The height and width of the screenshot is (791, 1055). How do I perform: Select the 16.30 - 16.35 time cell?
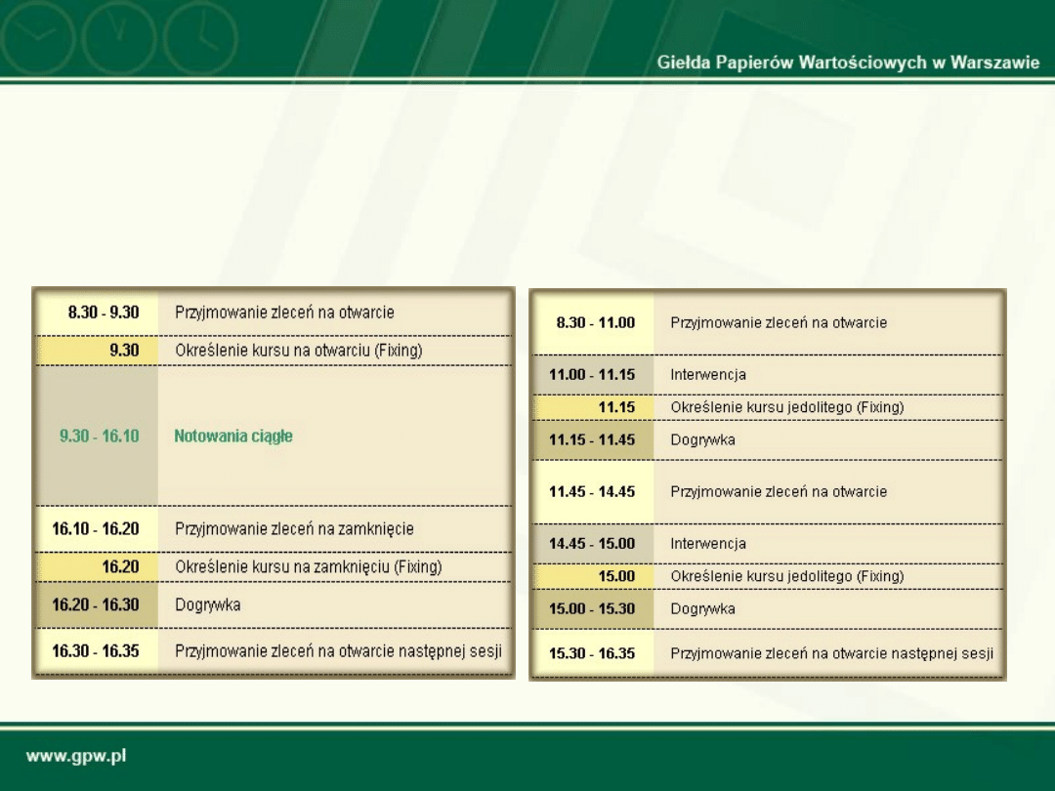pos(96,650)
